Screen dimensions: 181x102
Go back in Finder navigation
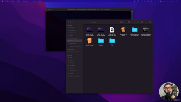(x=86, y=22)
